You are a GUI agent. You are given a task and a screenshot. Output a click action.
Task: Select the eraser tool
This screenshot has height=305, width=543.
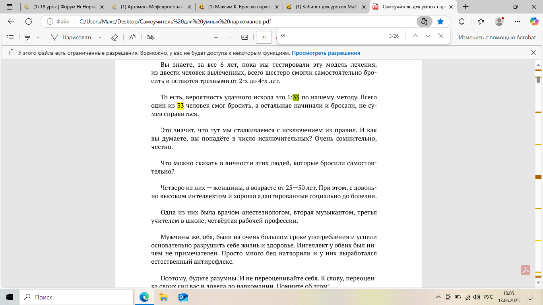(x=114, y=37)
